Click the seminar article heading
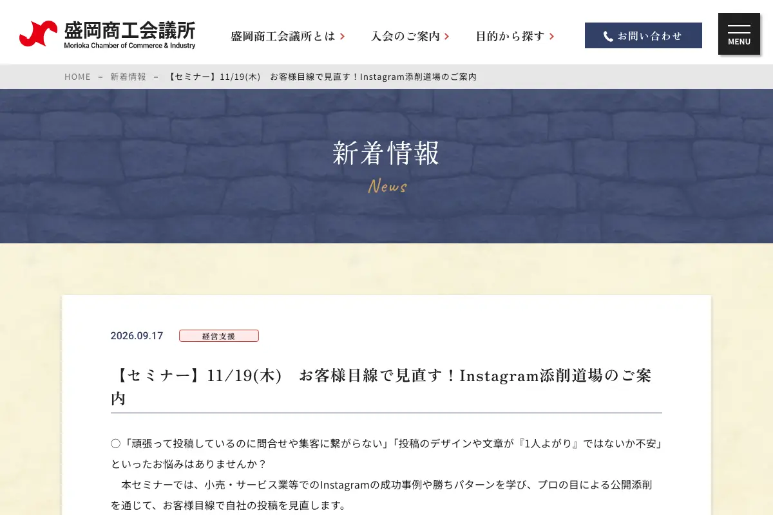773x515 pixels. (x=386, y=387)
